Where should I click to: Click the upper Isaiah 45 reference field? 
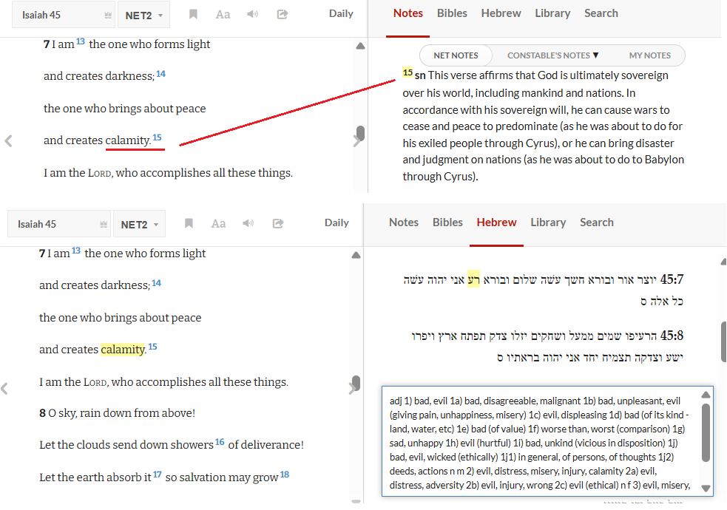pos(63,16)
